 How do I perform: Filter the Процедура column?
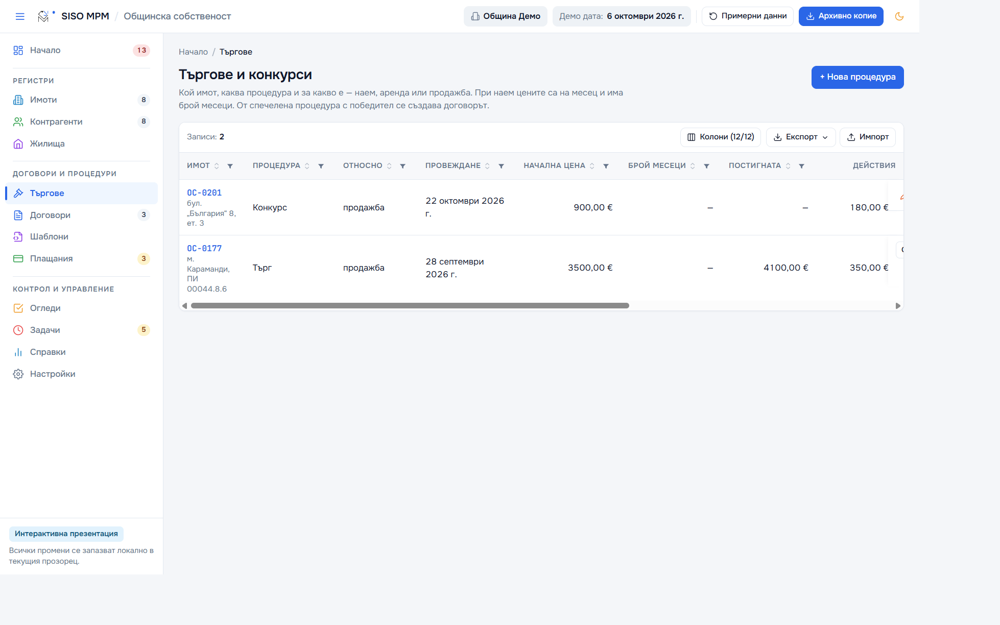coord(321,166)
